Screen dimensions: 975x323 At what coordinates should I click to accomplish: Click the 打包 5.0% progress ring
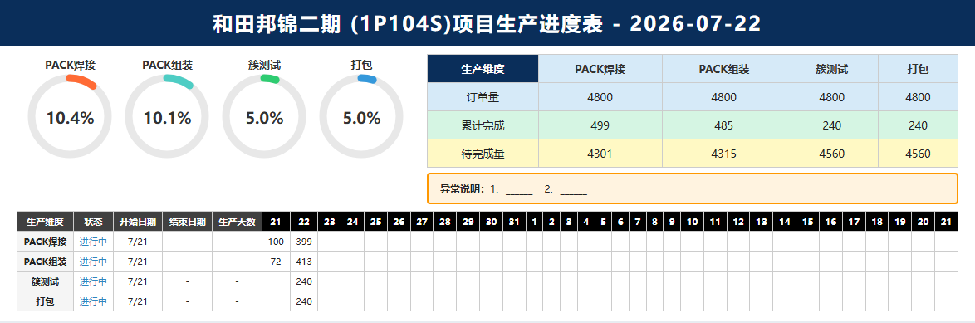pos(361,116)
